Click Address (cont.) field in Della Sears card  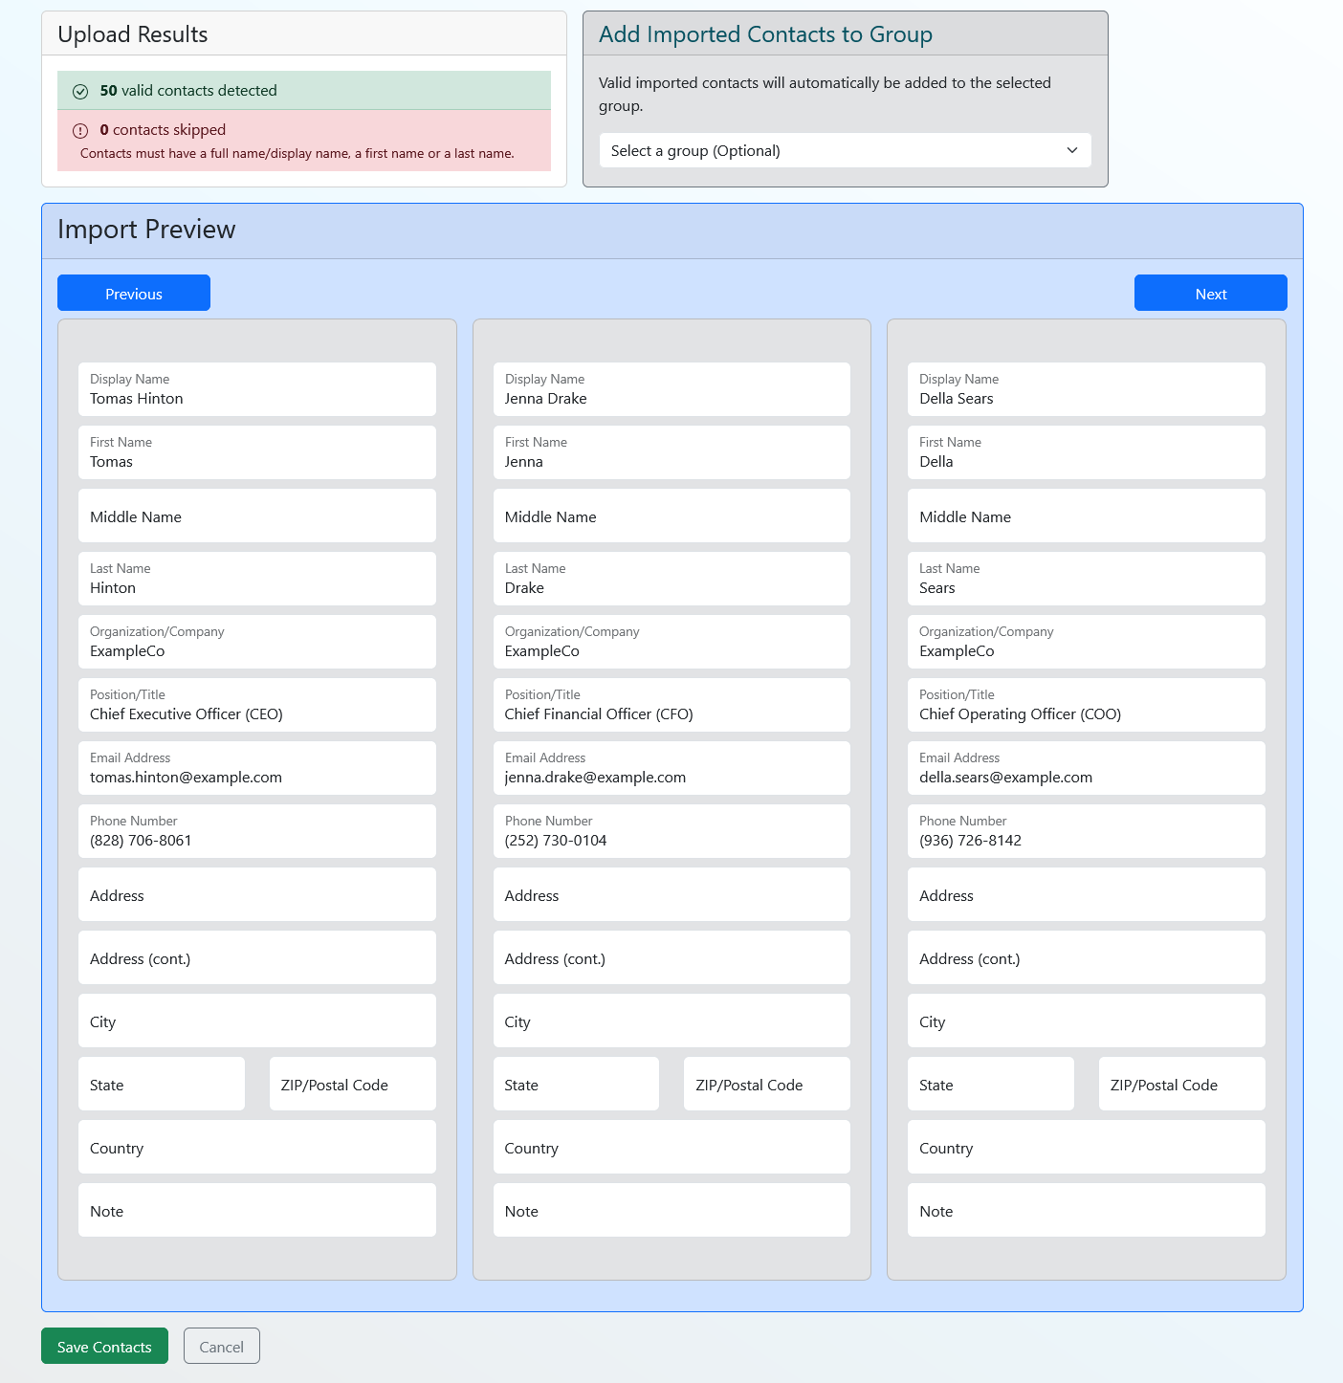[1087, 957]
